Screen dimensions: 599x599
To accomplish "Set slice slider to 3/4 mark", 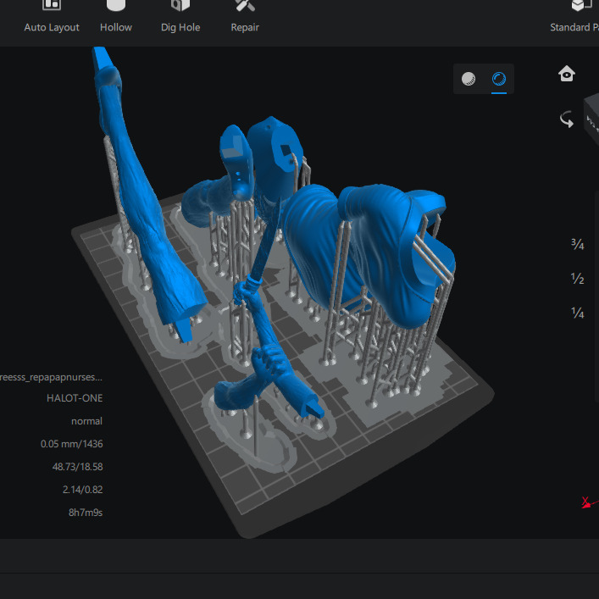I will pos(577,244).
